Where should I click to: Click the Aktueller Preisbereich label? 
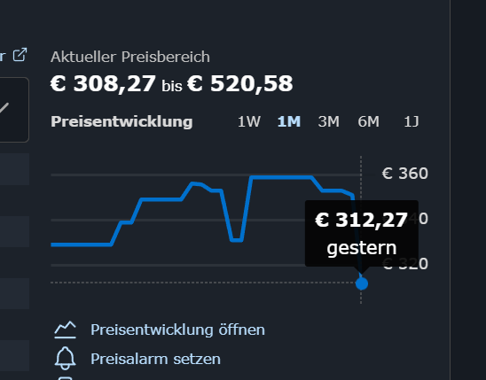click(x=130, y=57)
